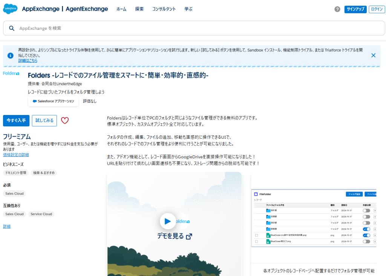Viewport: 386px width, 276px height.
Task: Click the Salesforce cloud logo
Action: [10, 9]
